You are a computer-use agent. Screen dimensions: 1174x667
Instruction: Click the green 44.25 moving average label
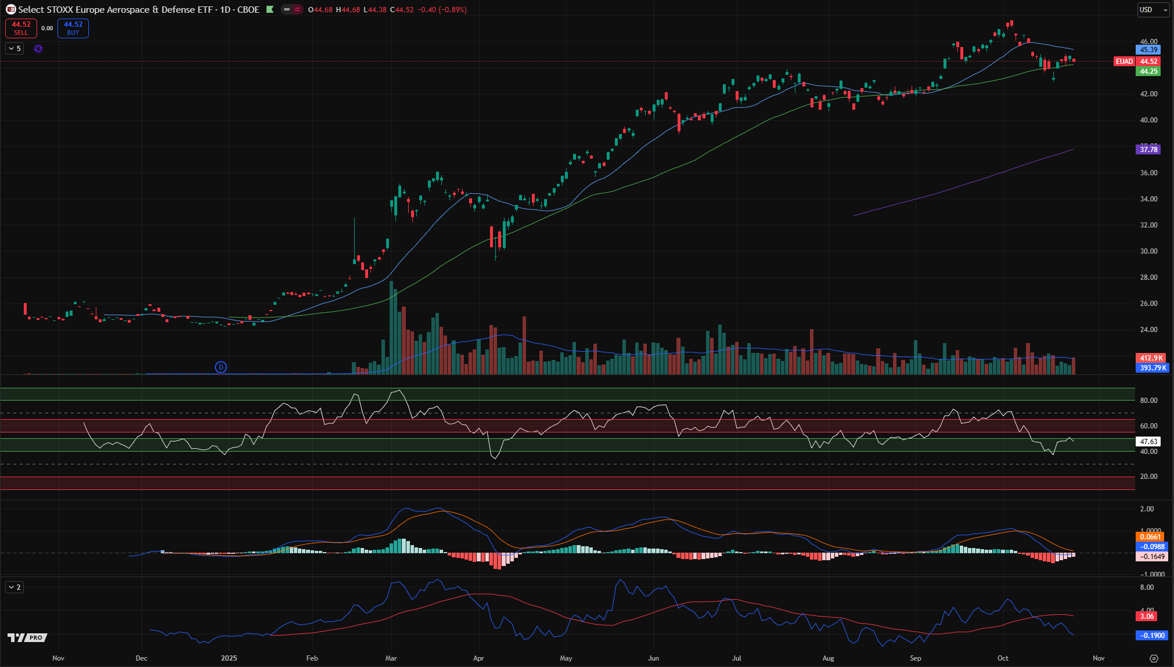1148,71
